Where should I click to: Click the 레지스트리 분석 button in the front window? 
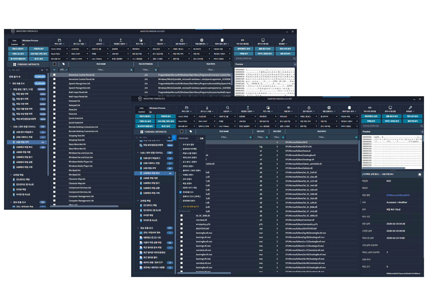412,116
